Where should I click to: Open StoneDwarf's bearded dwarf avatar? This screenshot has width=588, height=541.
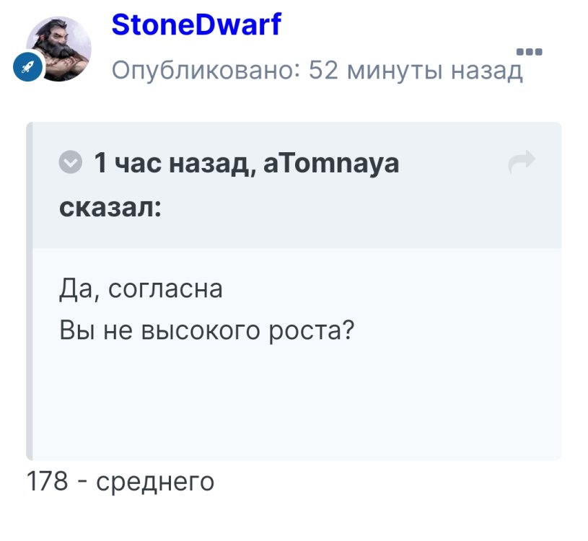click(59, 48)
